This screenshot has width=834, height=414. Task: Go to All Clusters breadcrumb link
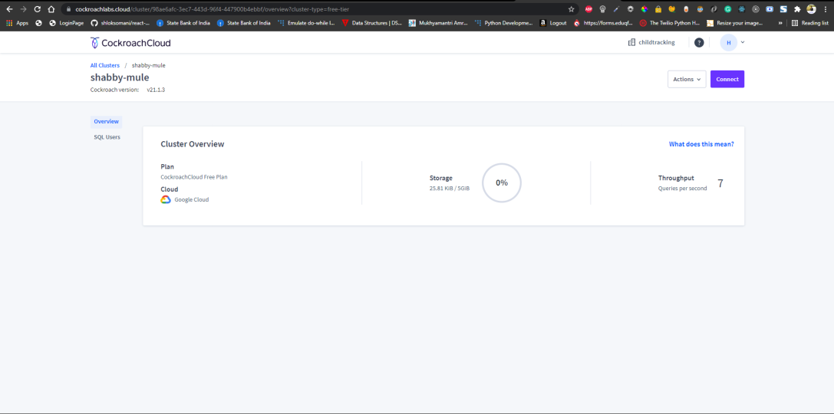(105, 65)
